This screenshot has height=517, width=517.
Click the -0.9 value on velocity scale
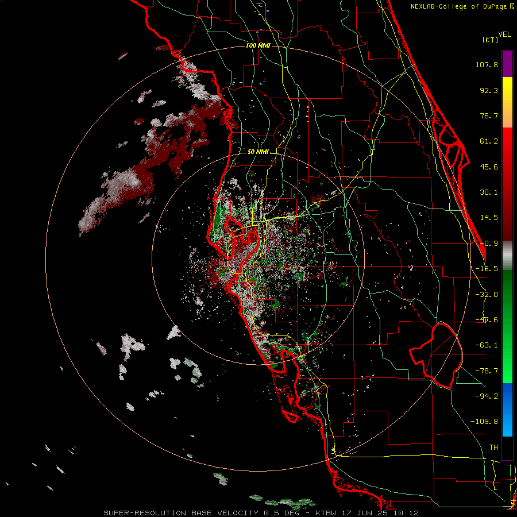tap(489, 244)
